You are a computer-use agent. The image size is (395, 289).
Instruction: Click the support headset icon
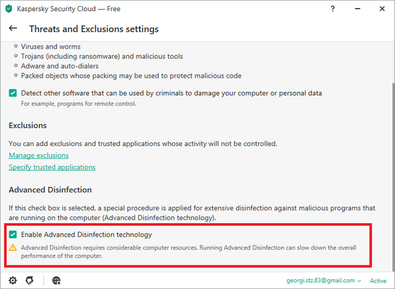click(x=30, y=280)
